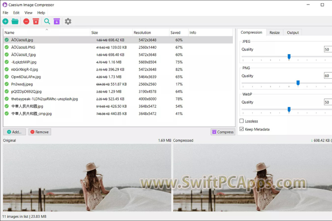Click the 5669x8504 resolution cell
Image resolution: width=332 pixels, height=221 pixels.
pyautogui.click(x=148, y=62)
